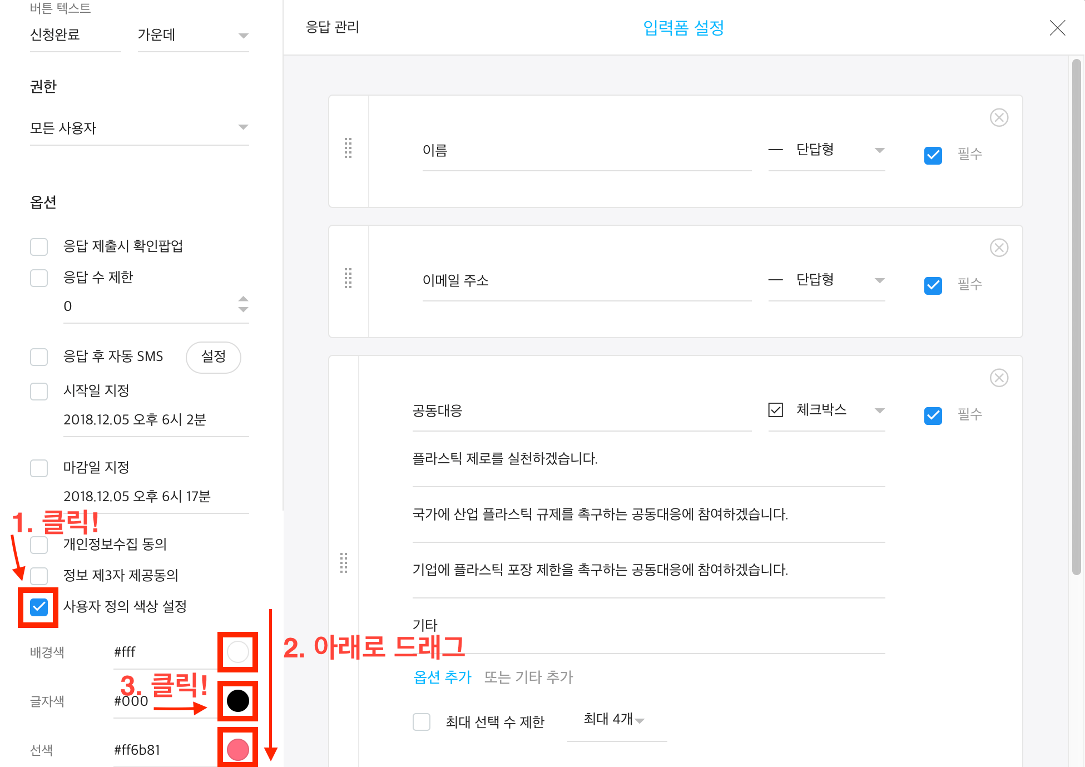
Task: Click the 옵션 추가 link
Action: (x=442, y=677)
